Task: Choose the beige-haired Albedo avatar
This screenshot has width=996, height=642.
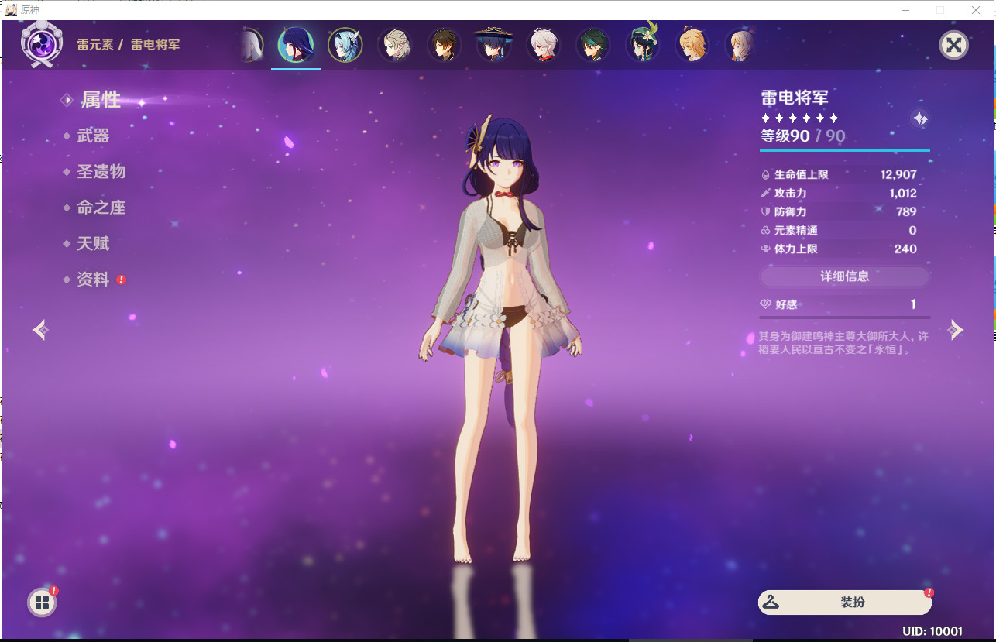Action: coord(395,45)
